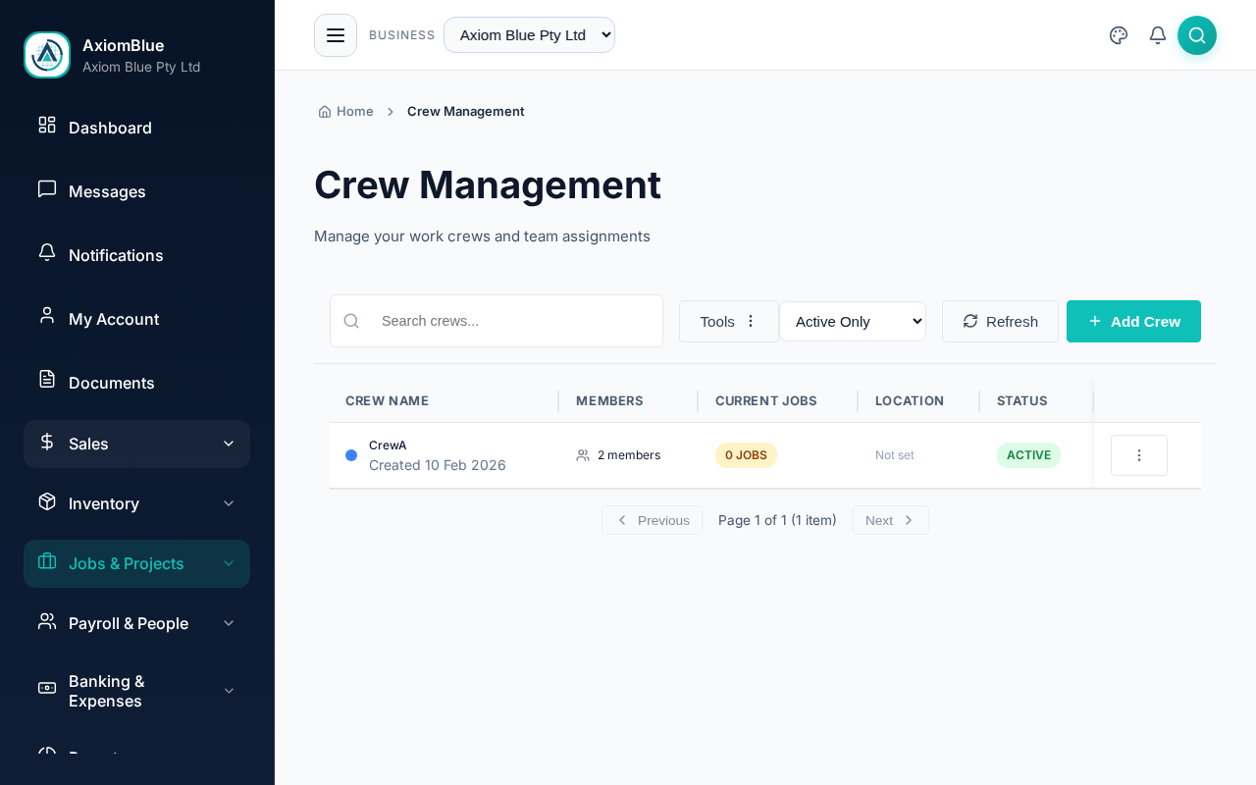Open the Active Only filter dropdown

[x=853, y=321]
